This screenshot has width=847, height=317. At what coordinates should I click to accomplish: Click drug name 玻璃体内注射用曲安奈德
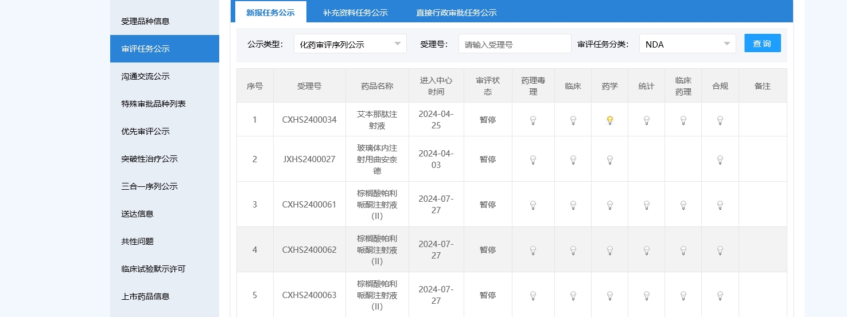tap(377, 159)
